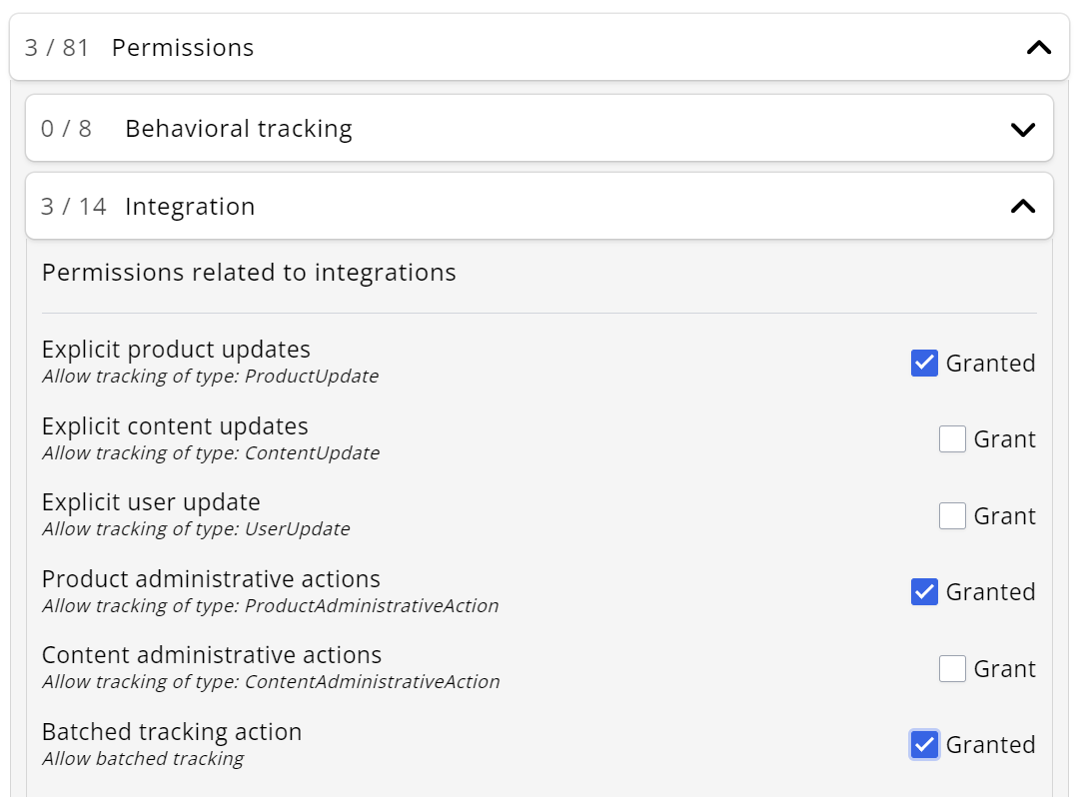Screen dimensions: 1077x797
Task: Revoke the Product administrative actions permission
Action: (924, 591)
